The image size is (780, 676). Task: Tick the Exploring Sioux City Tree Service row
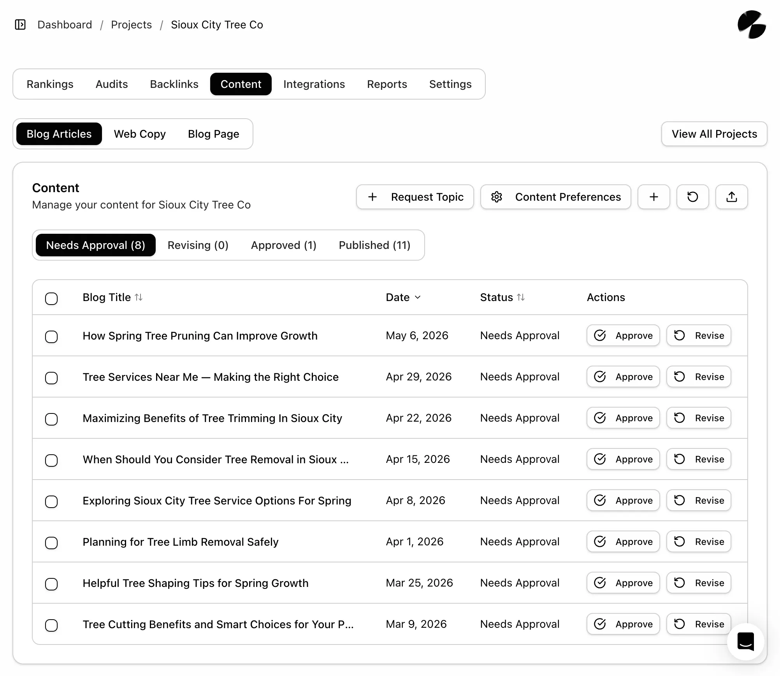[51, 502]
